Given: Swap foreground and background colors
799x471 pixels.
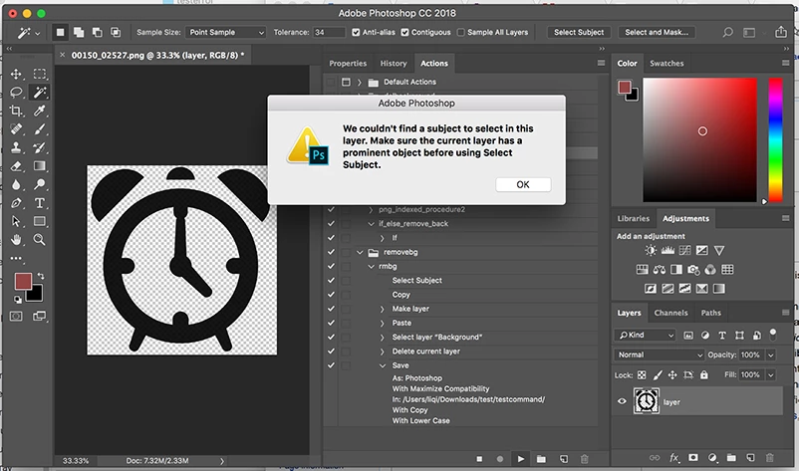Looking at the screenshot, I should click(41, 276).
